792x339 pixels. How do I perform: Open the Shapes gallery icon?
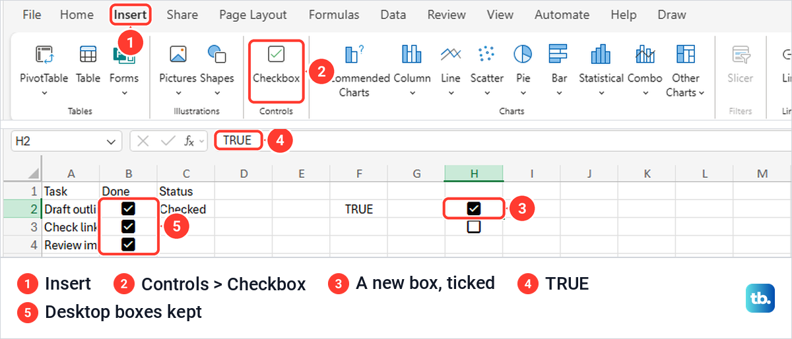click(x=216, y=54)
